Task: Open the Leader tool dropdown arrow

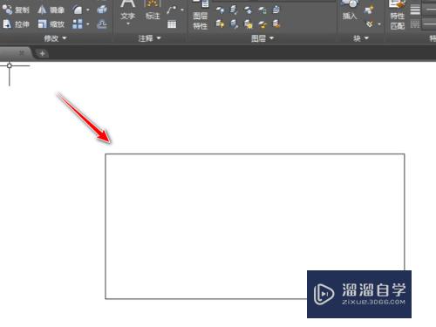Action: 182,10
